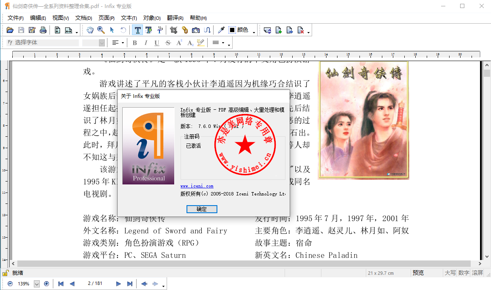Click 确定 in the About dialog
The height and width of the screenshot is (290, 491).
click(202, 209)
